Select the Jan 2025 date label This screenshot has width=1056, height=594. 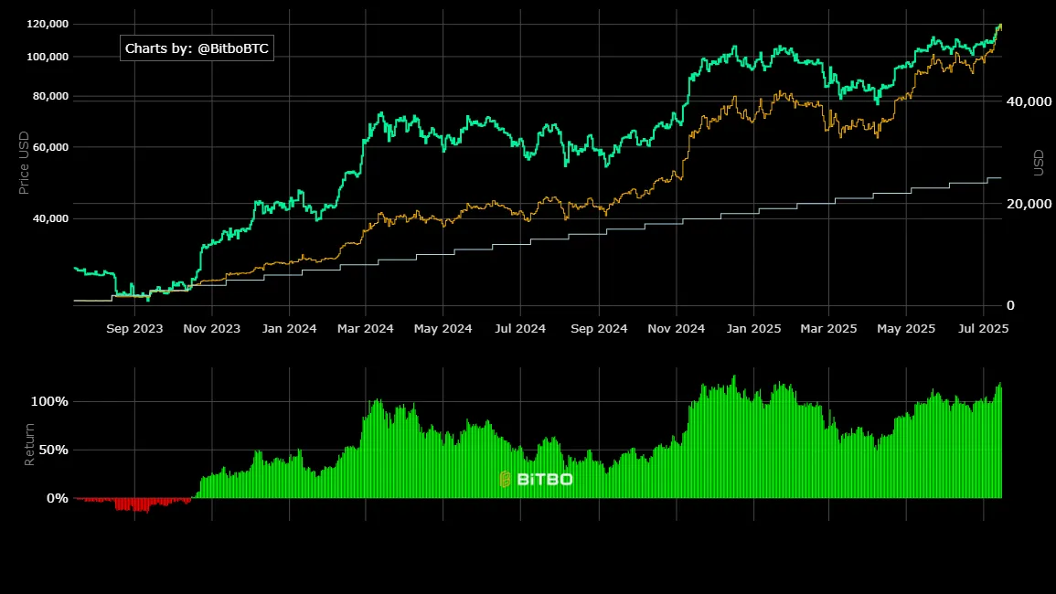753,329
